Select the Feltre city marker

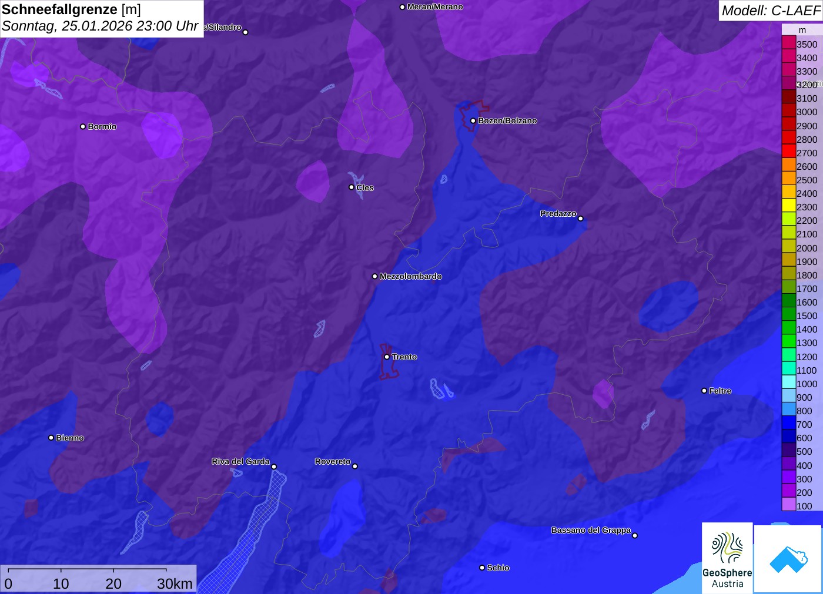[704, 391]
